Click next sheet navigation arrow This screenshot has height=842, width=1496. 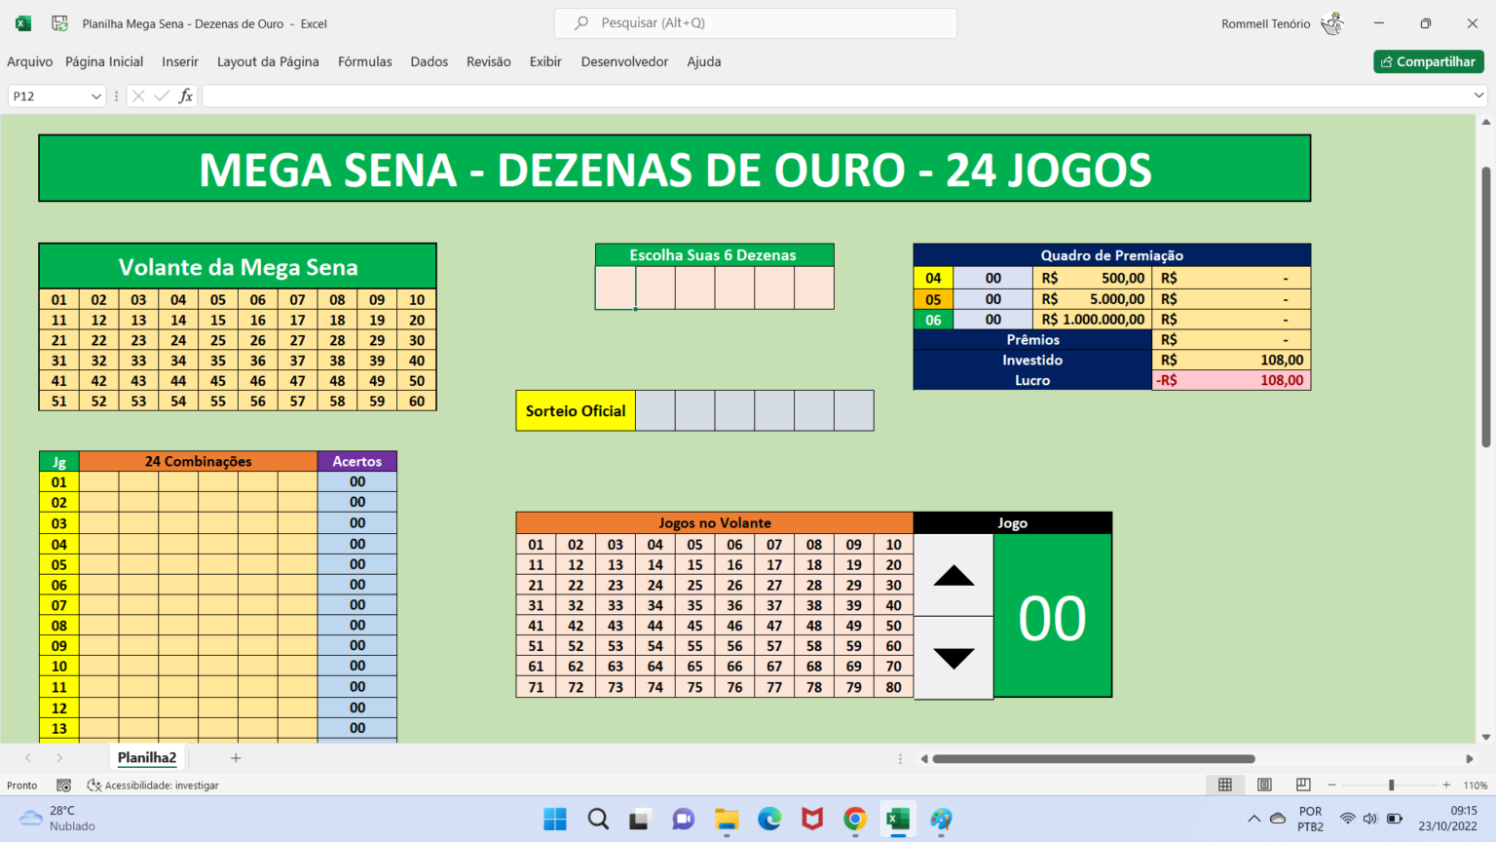tap(59, 757)
